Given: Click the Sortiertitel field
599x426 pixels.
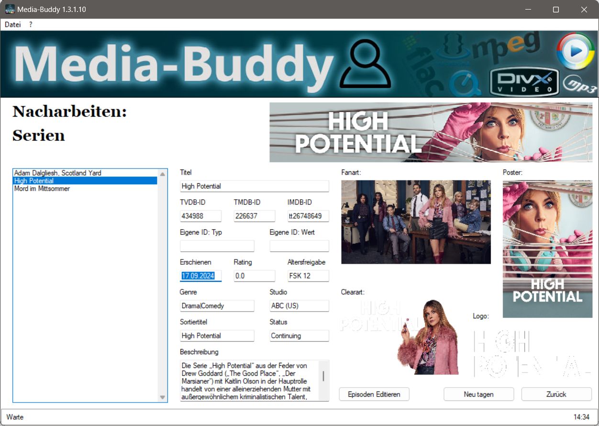Looking at the screenshot, I should 217,336.
